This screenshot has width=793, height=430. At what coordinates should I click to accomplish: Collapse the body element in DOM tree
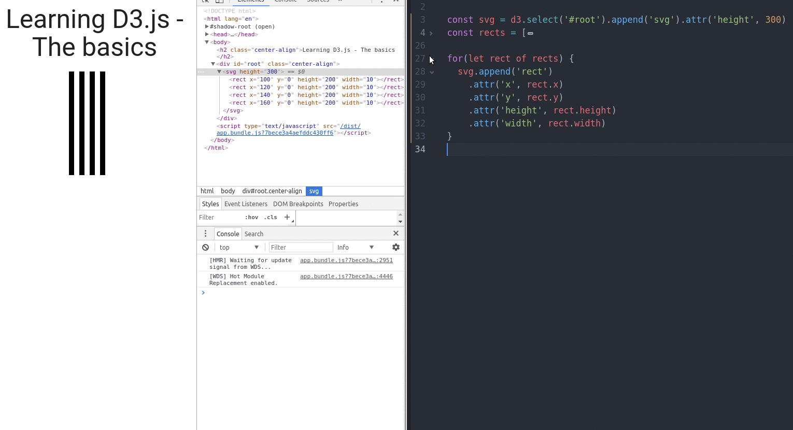click(207, 42)
